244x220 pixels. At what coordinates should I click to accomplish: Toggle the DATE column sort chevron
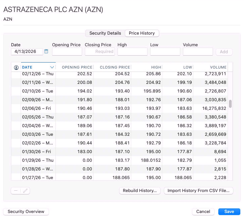click(x=52, y=67)
